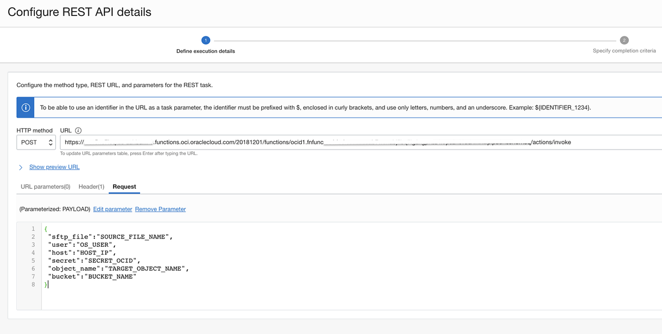Click the POST selector up-down arrows
This screenshot has height=334, width=662.
[50, 142]
